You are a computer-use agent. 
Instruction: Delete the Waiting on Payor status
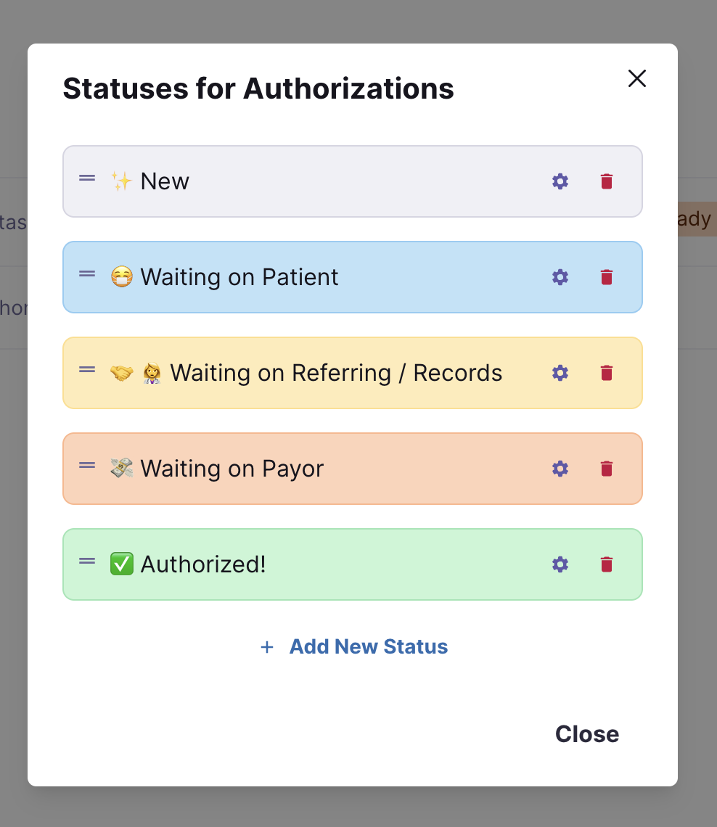click(x=607, y=469)
